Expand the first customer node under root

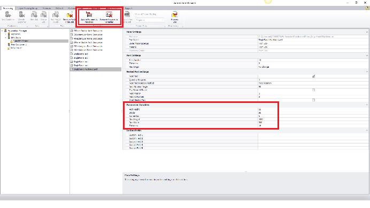6,34
